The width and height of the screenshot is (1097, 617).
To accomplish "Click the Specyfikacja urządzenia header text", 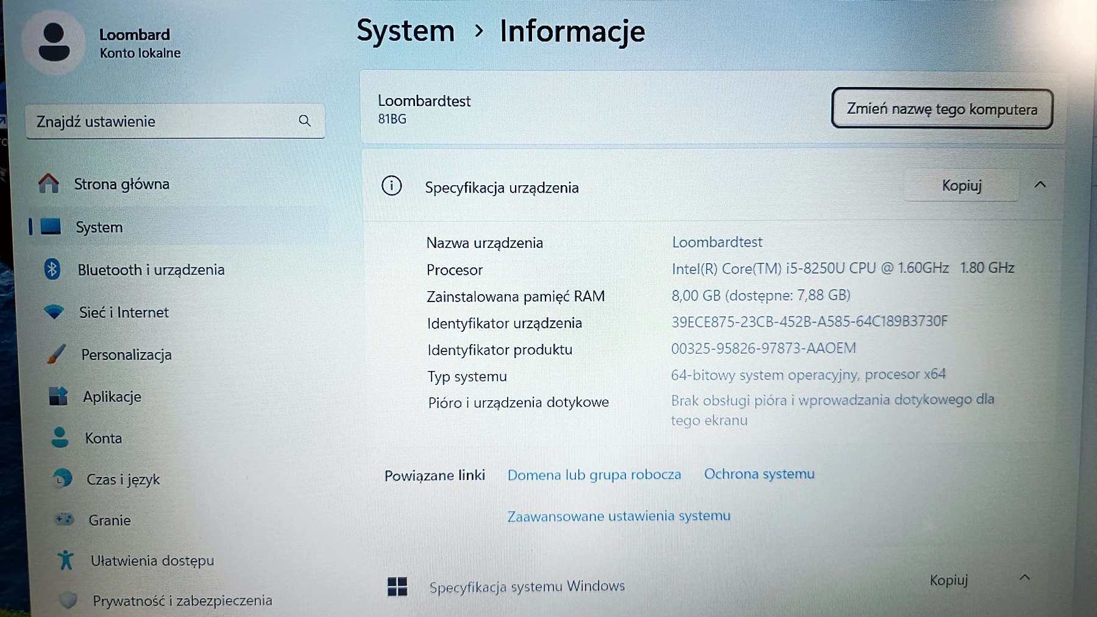I will pyautogui.click(x=502, y=188).
